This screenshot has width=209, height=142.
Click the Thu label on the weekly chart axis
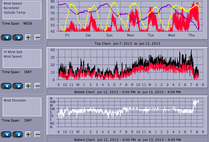coord(192,35)
